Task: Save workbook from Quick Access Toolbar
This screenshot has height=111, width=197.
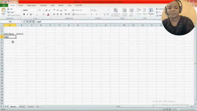Action: pos(5,2)
